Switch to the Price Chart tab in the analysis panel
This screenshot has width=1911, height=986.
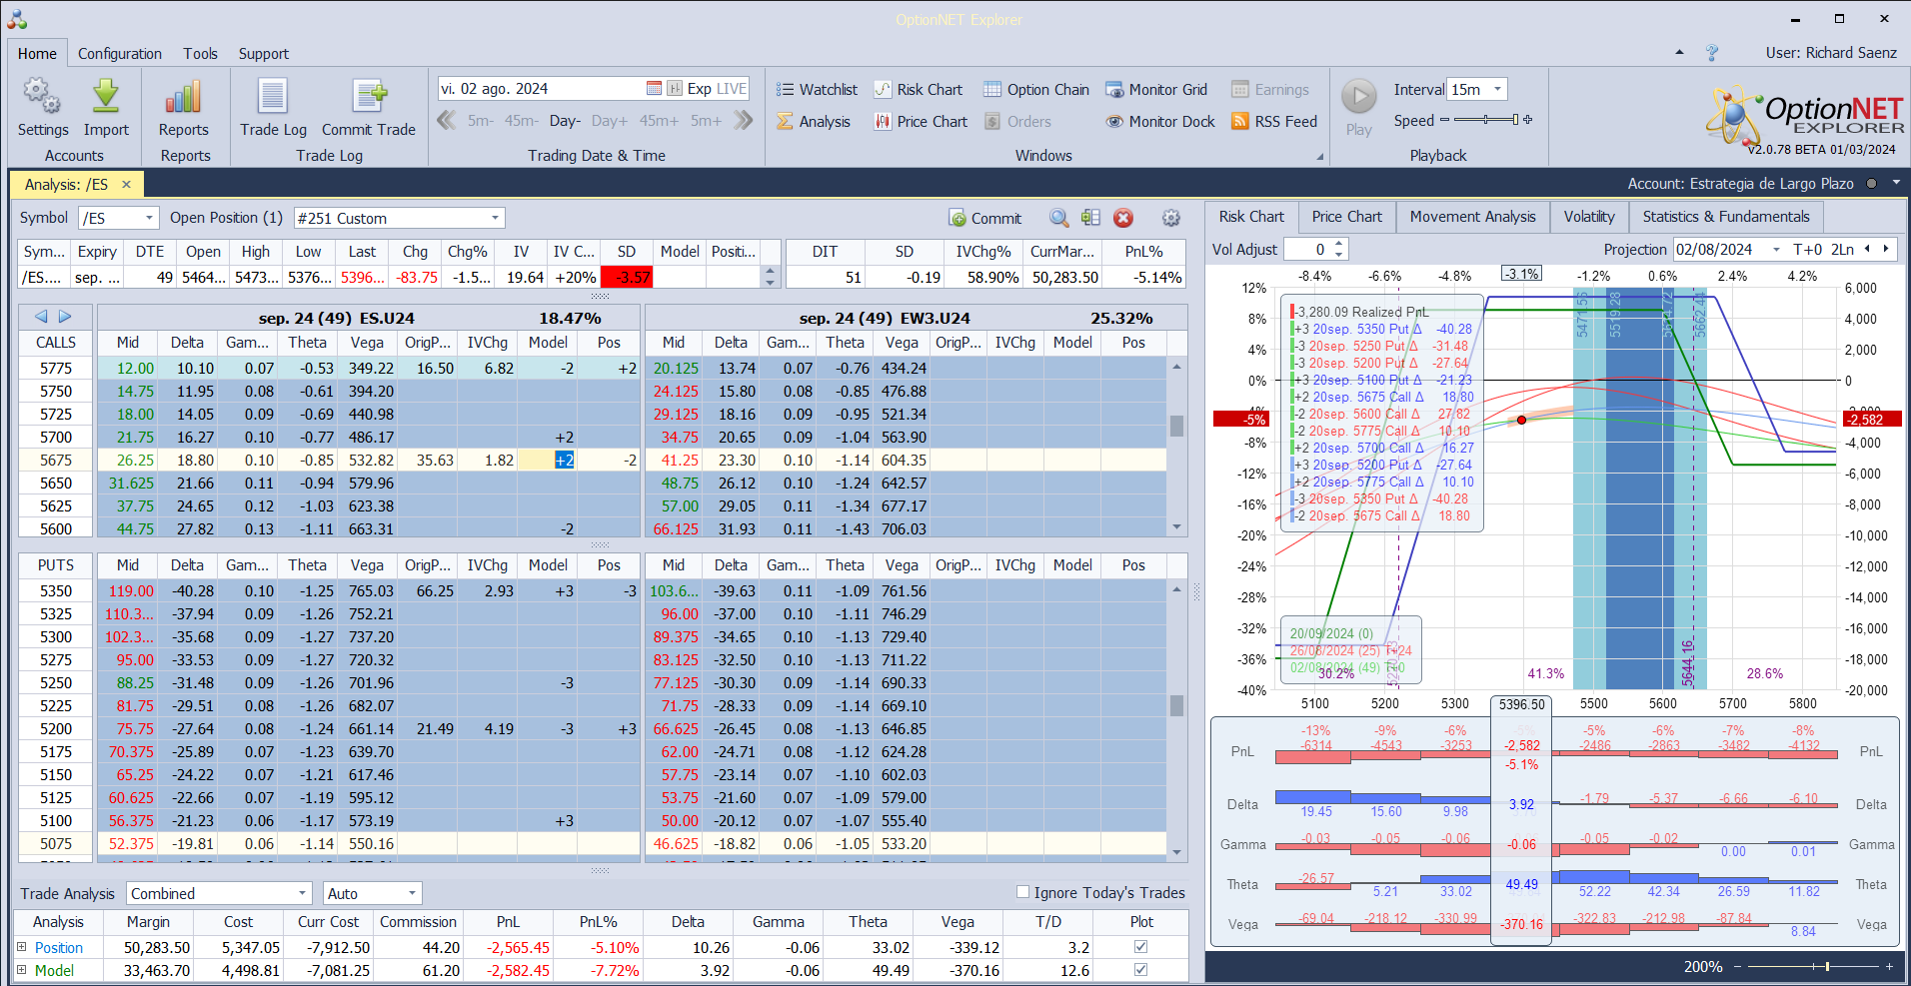[x=1346, y=217]
